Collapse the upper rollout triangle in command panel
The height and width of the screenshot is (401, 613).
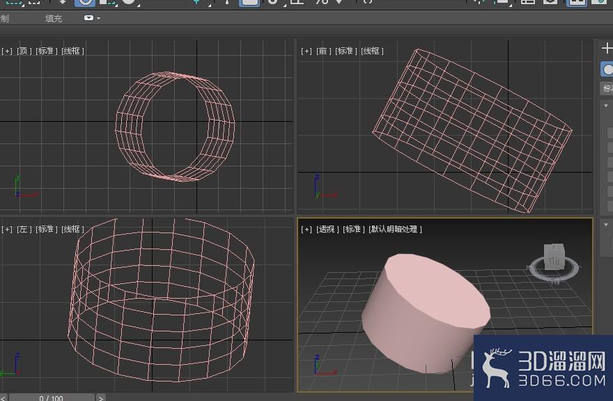click(x=606, y=106)
